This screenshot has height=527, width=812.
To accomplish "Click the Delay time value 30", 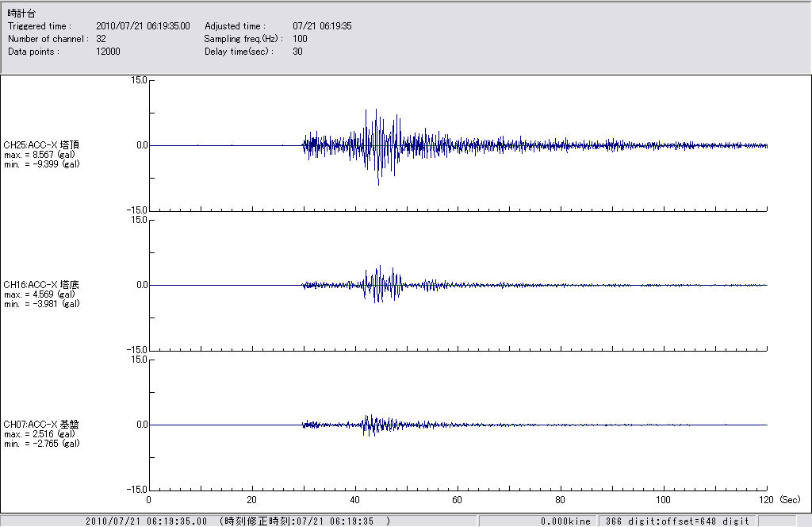I will point(297,52).
